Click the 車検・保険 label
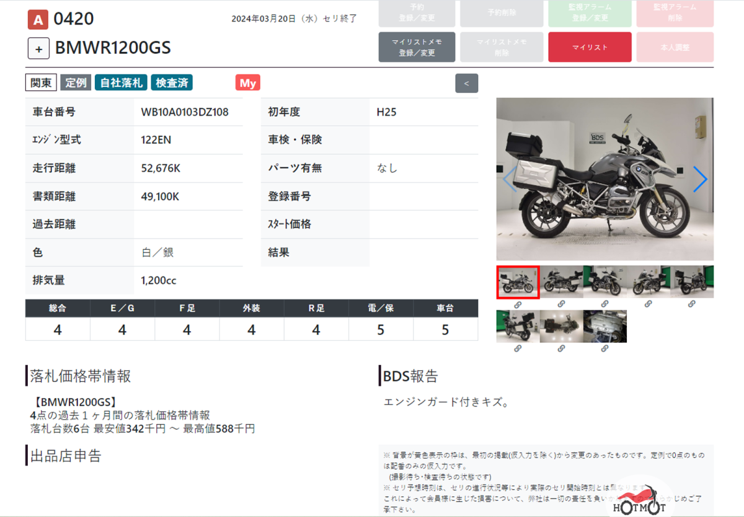Screen dimensions: 744x517 tap(295, 140)
